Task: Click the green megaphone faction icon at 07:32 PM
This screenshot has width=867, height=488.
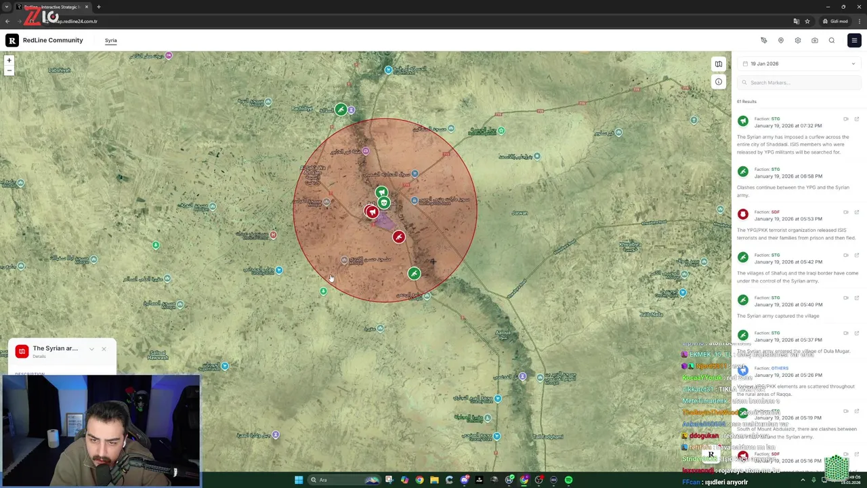Action: pyautogui.click(x=743, y=121)
